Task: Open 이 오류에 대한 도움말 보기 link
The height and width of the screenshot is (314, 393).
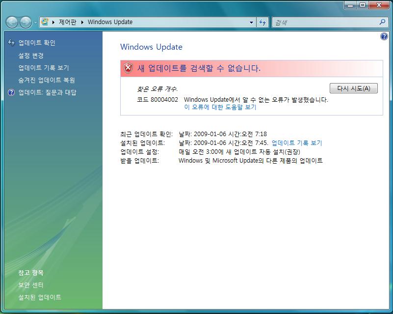Action: click(x=220, y=107)
